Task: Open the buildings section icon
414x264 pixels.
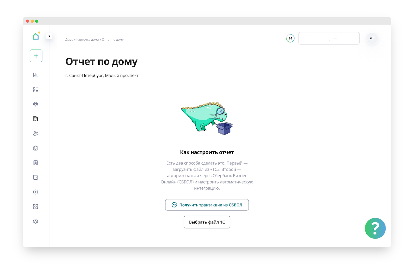Action: 35,119
